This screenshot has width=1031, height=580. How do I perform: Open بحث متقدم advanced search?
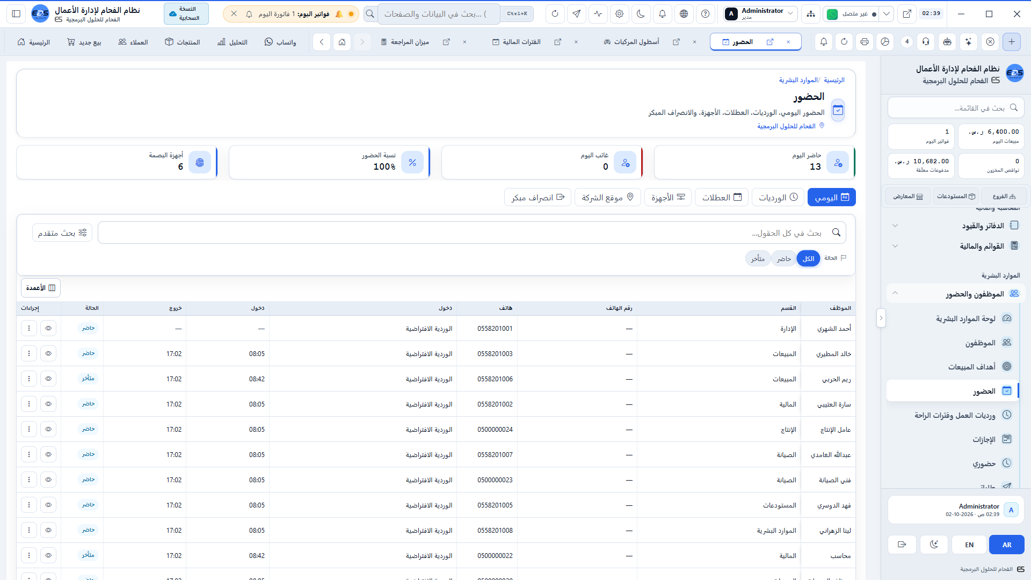point(62,233)
